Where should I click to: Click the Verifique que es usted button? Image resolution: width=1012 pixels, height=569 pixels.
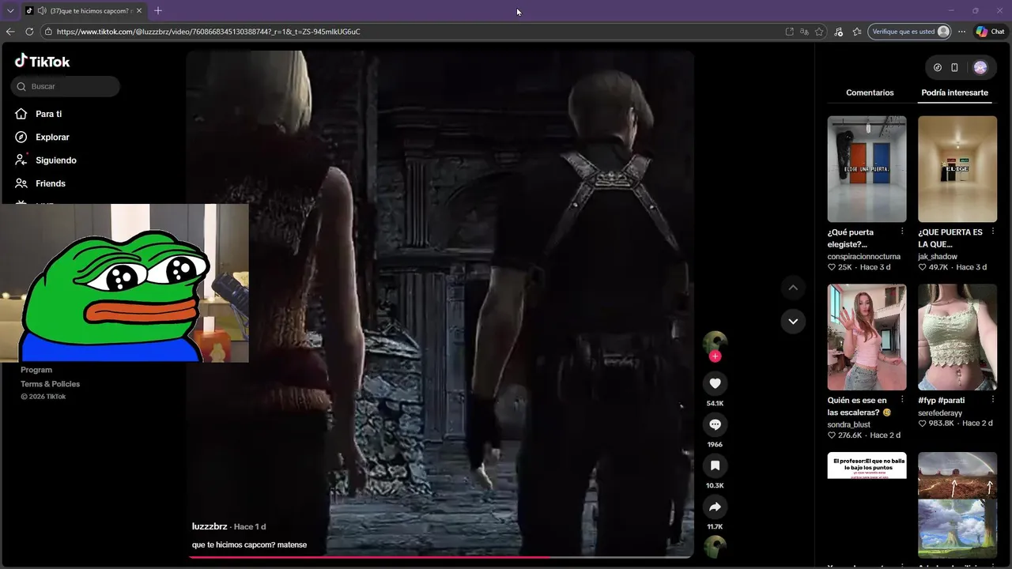[909, 32]
